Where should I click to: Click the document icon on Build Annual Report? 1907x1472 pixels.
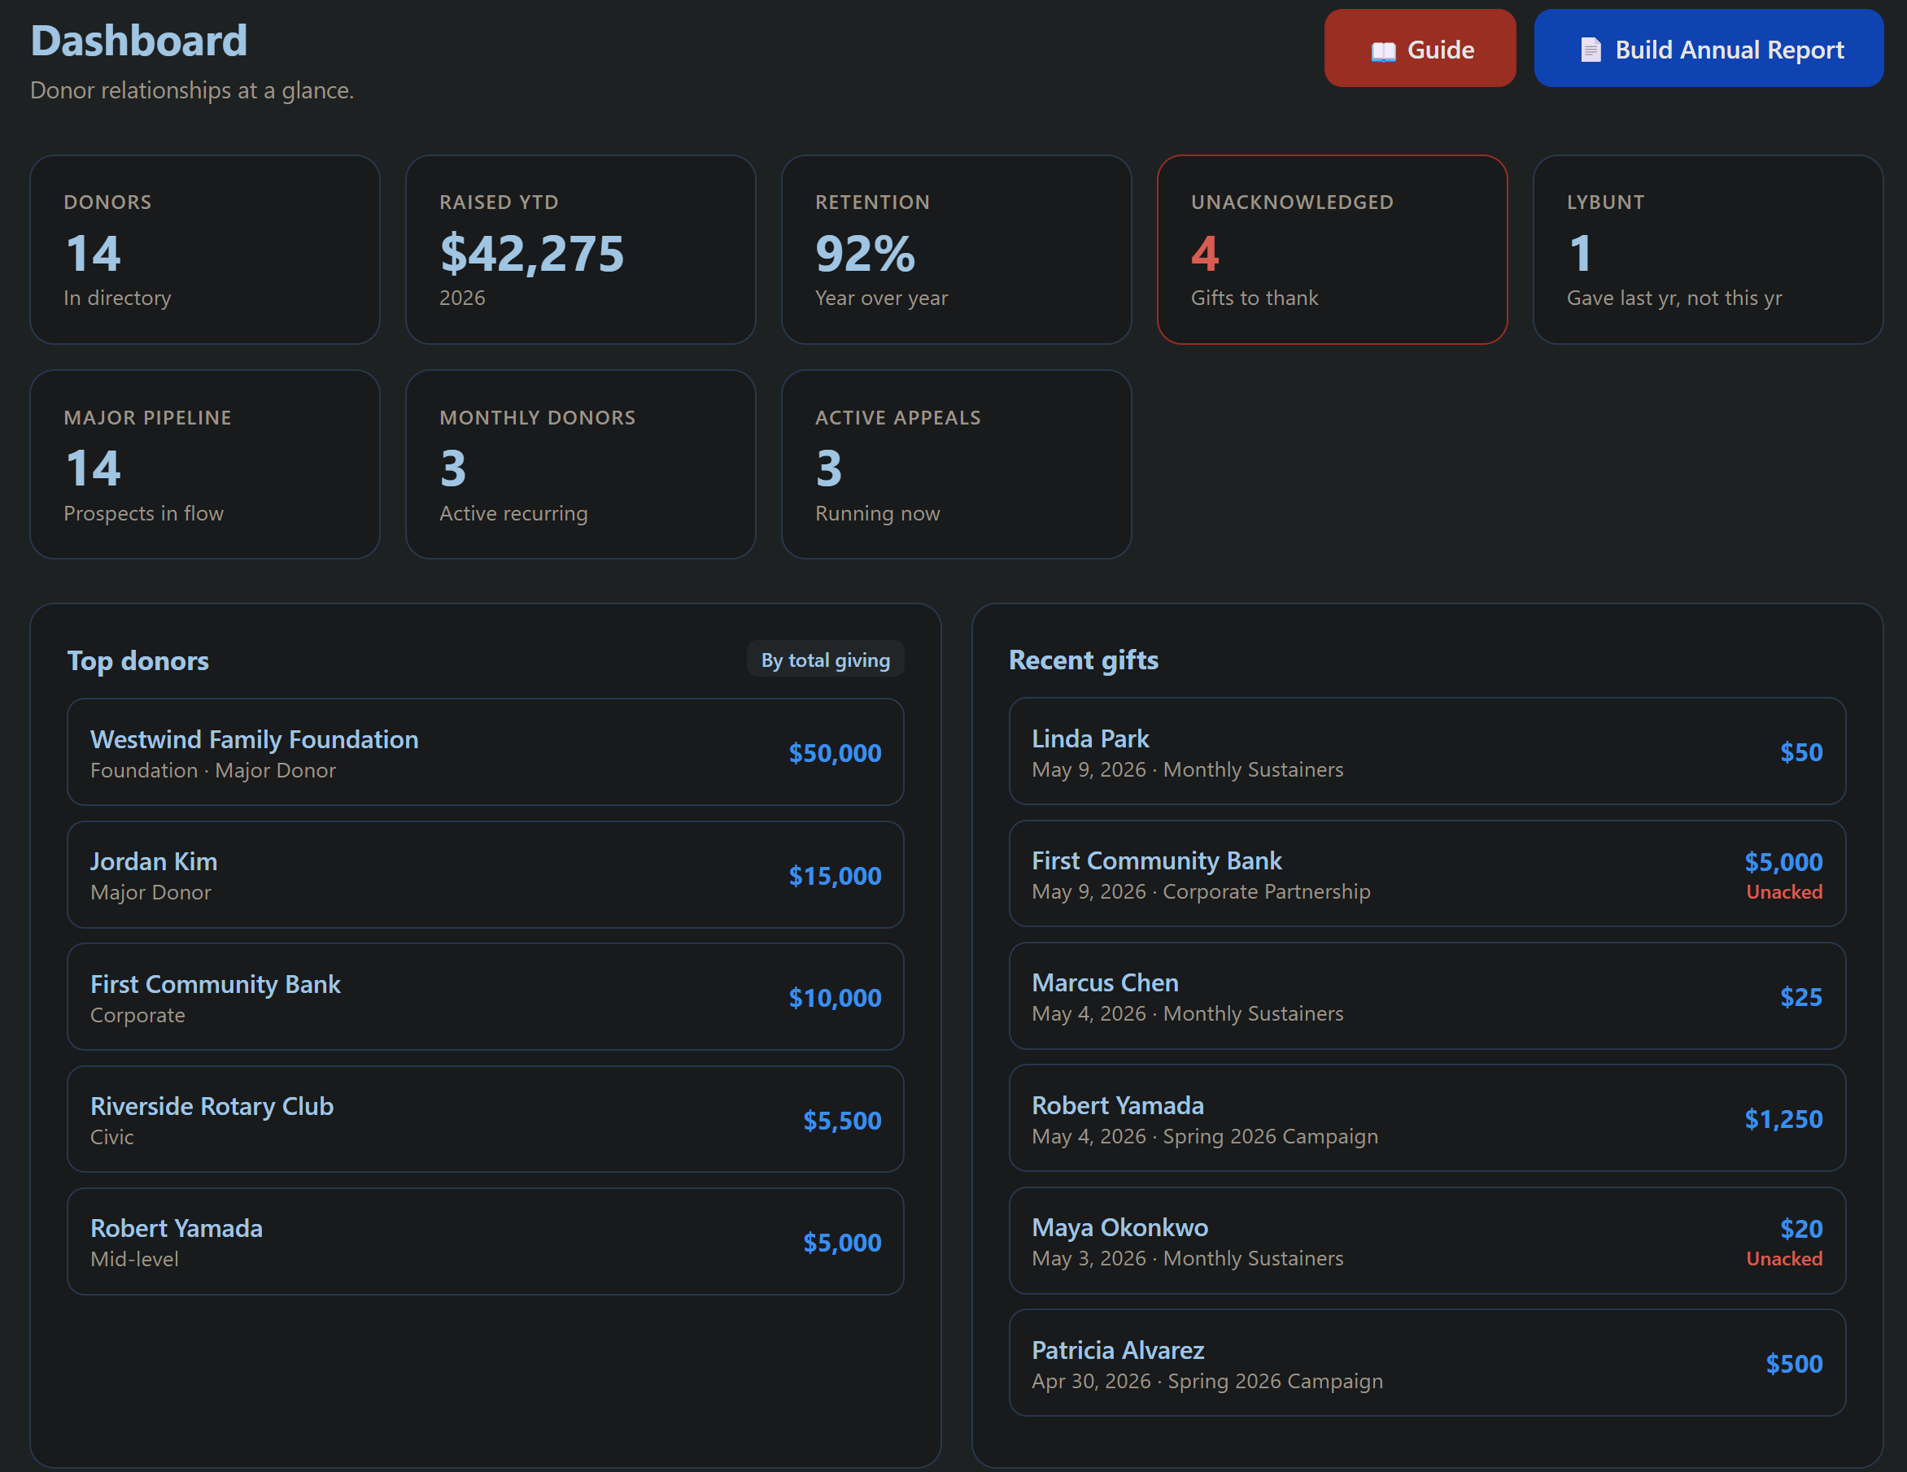click(x=1591, y=50)
